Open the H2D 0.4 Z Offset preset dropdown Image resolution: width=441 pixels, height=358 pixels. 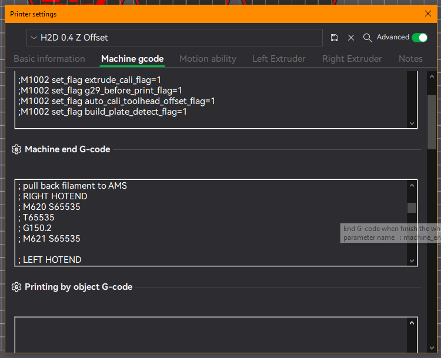tap(175, 38)
